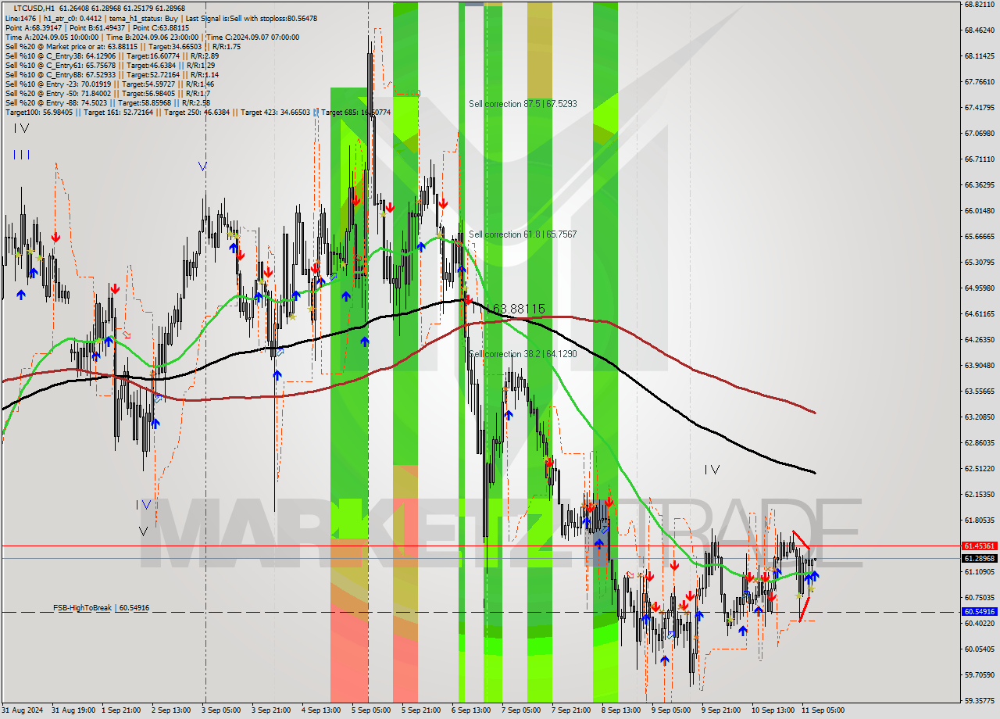Click the 59.35775 price axis label
1000x719 pixels.
pos(979,700)
